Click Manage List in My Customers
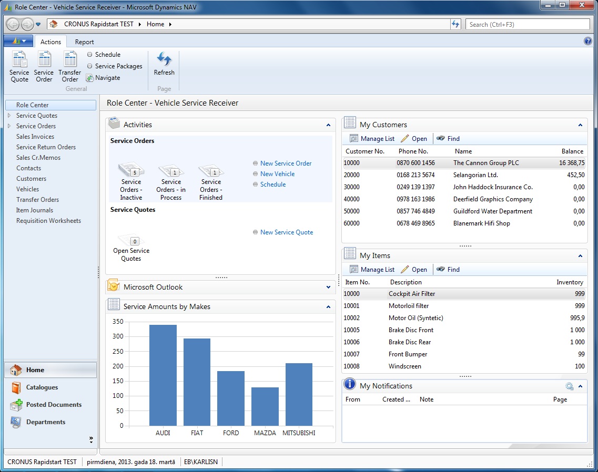598x472 pixels. tap(372, 139)
